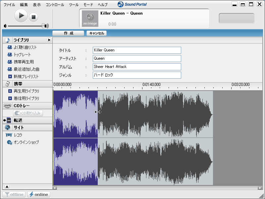Open the 携帯再生用 playlist icon
Image resolution: width=265 pixels, height=199 pixels.
coord(10,62)
